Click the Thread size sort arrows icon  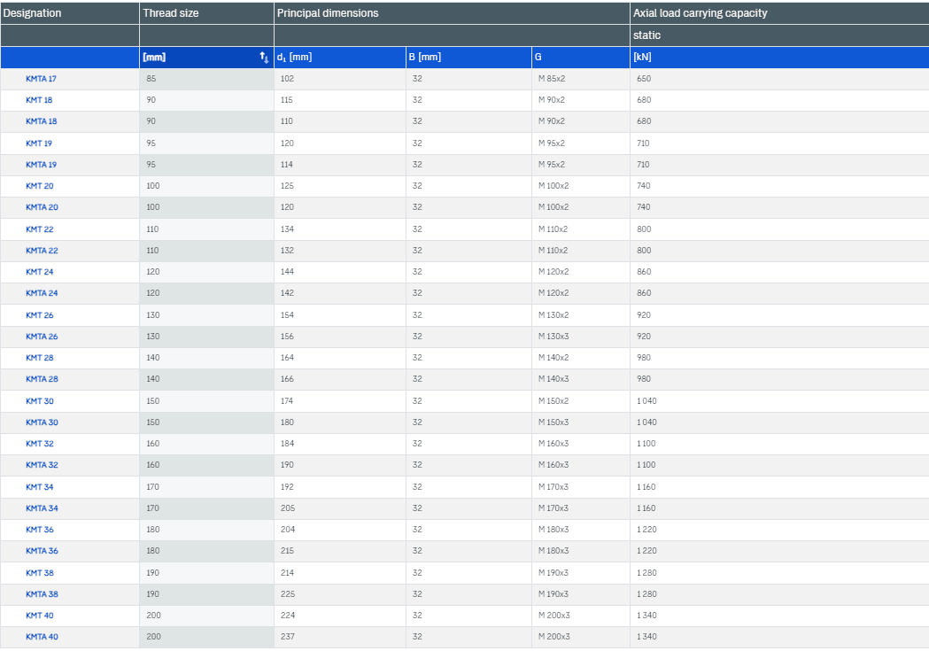click(264, 58)
